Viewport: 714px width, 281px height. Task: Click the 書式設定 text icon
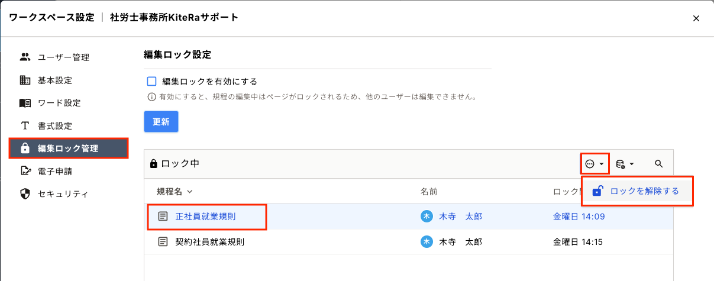(25, 126)
